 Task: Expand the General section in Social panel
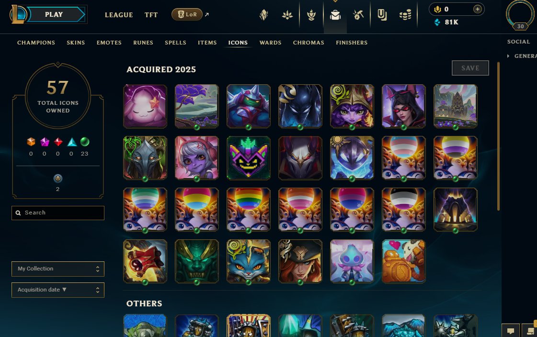pos(522,56)
